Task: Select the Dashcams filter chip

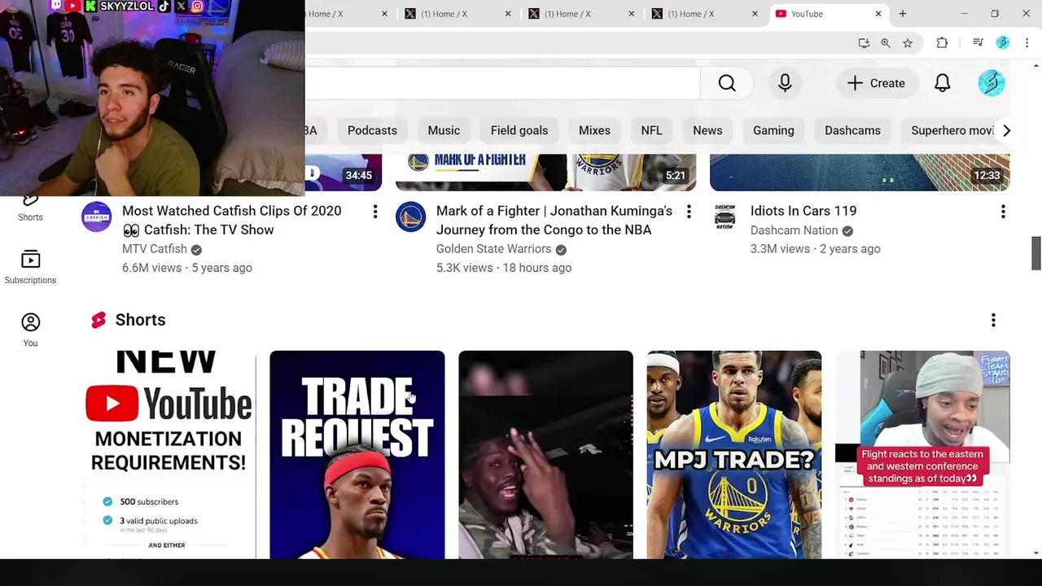Action: (x=852, y=130)
